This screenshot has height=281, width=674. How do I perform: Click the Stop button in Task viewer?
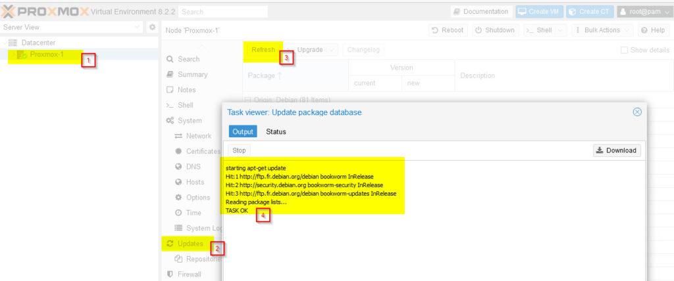pyautogui.click(x=239, y=150)
